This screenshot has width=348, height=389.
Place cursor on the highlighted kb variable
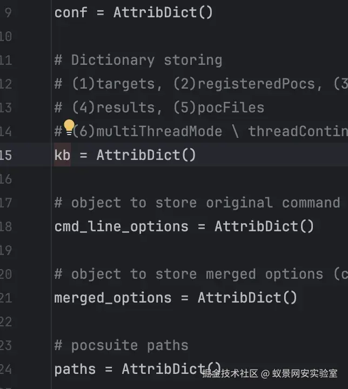[62, 155]
